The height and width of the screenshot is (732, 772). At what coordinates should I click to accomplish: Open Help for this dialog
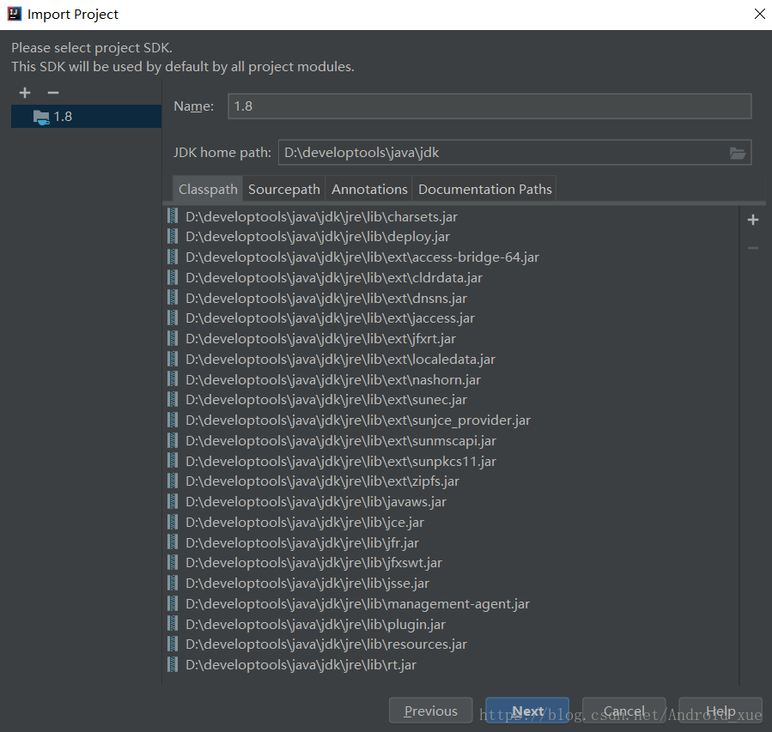720,711
